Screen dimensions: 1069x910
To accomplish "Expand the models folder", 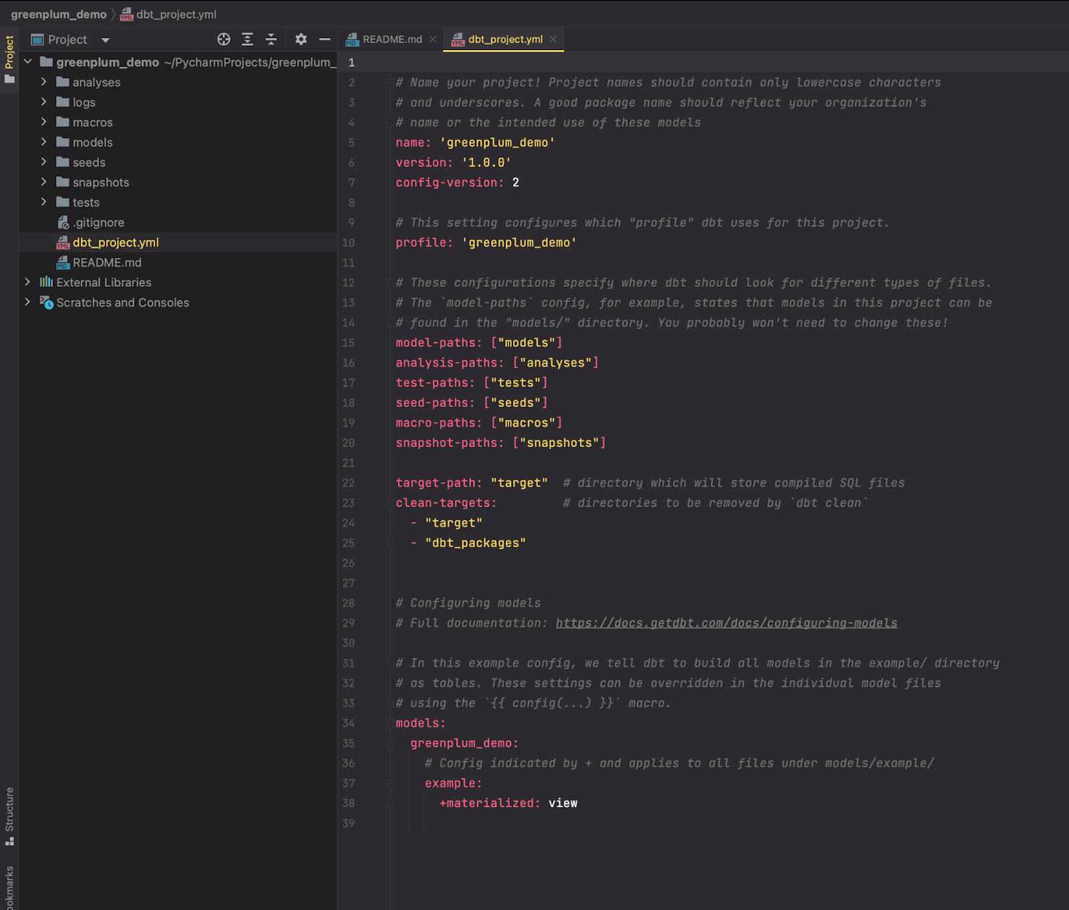I will 43,142.
